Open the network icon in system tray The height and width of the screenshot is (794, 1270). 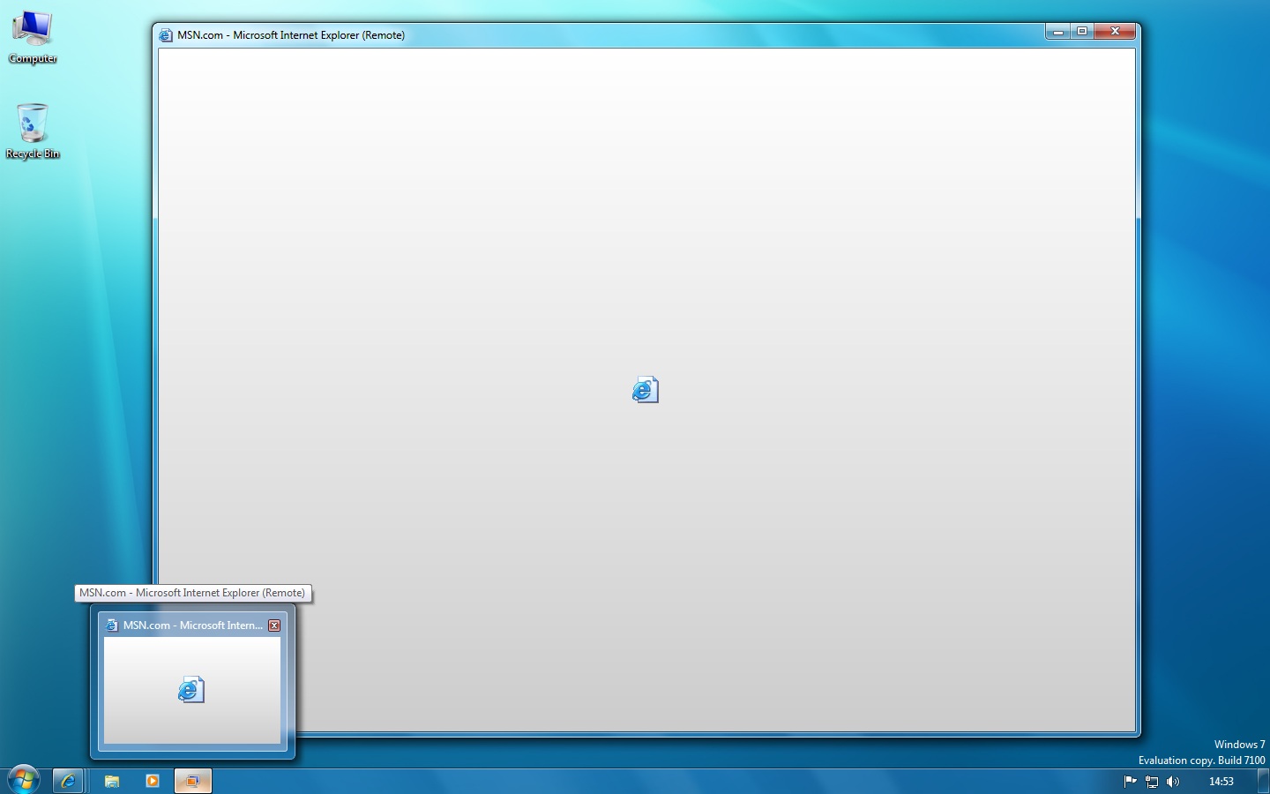(x=1152, y=781)
